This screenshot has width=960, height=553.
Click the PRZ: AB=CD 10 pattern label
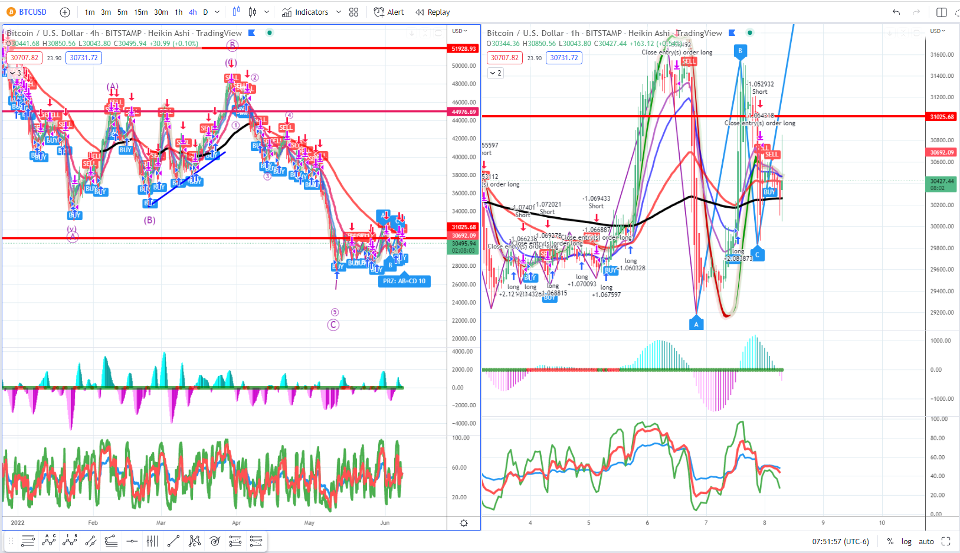[404, 281]
